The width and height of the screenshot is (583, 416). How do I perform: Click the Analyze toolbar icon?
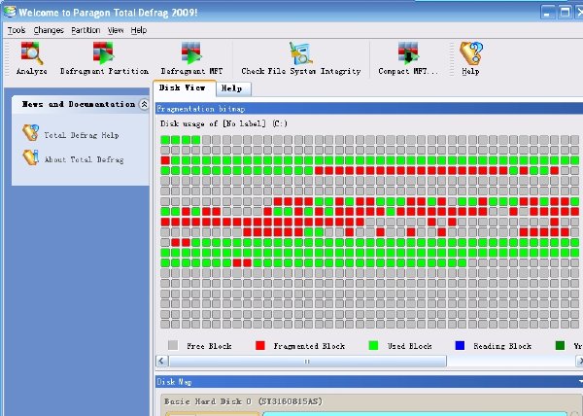32,53
